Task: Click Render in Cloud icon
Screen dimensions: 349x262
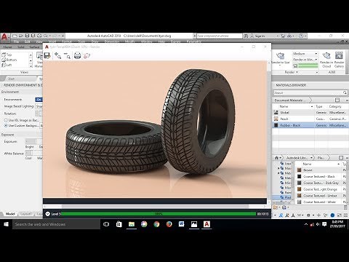Action: click(326, 56)
